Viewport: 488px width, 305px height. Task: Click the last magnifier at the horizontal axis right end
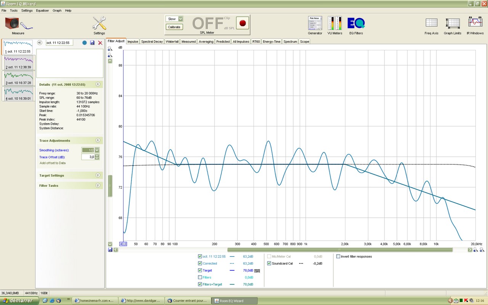(482, 250)
